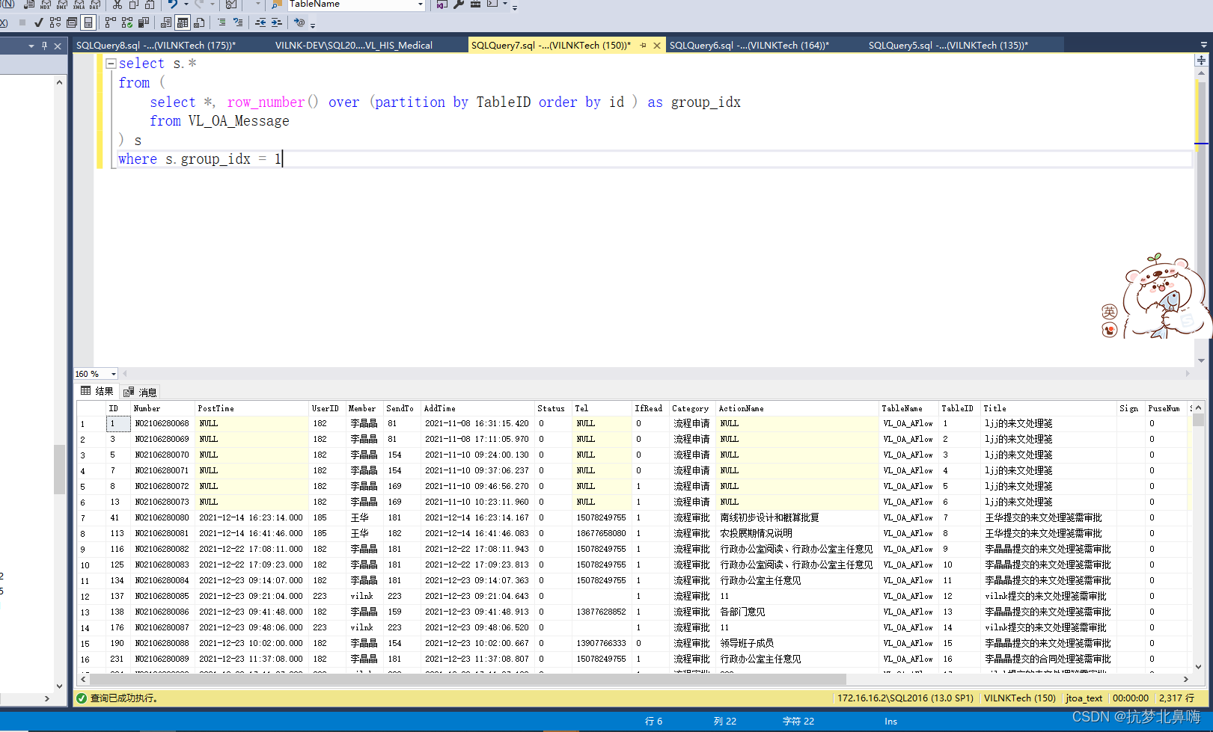Toggle IntelliSense Enabled in the toolbar

point(88,22)
